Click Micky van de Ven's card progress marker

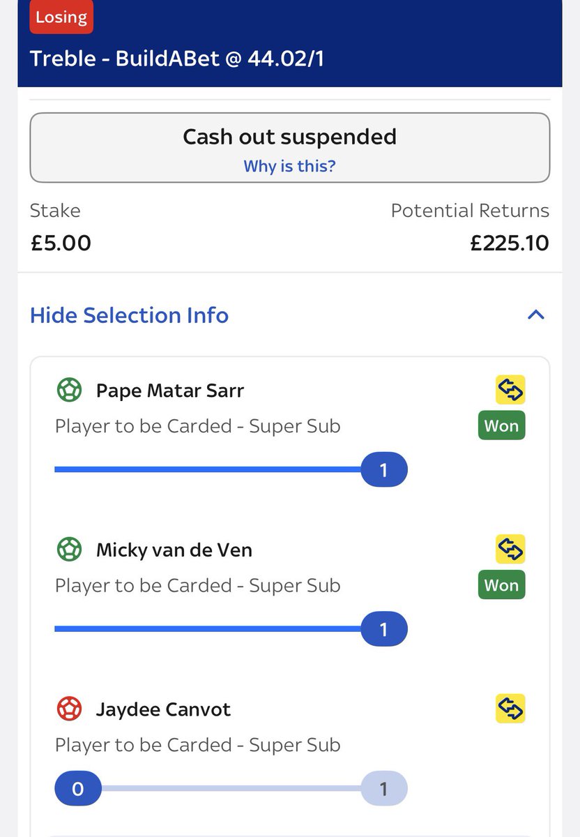click(x=383, y=630)
